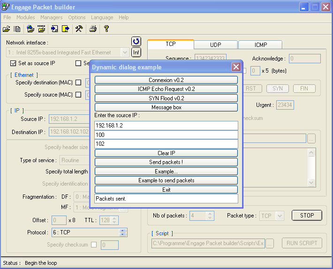This screenshot has width=333, height=269.
Task: Open the File menu
Action: tap(7, 17)
